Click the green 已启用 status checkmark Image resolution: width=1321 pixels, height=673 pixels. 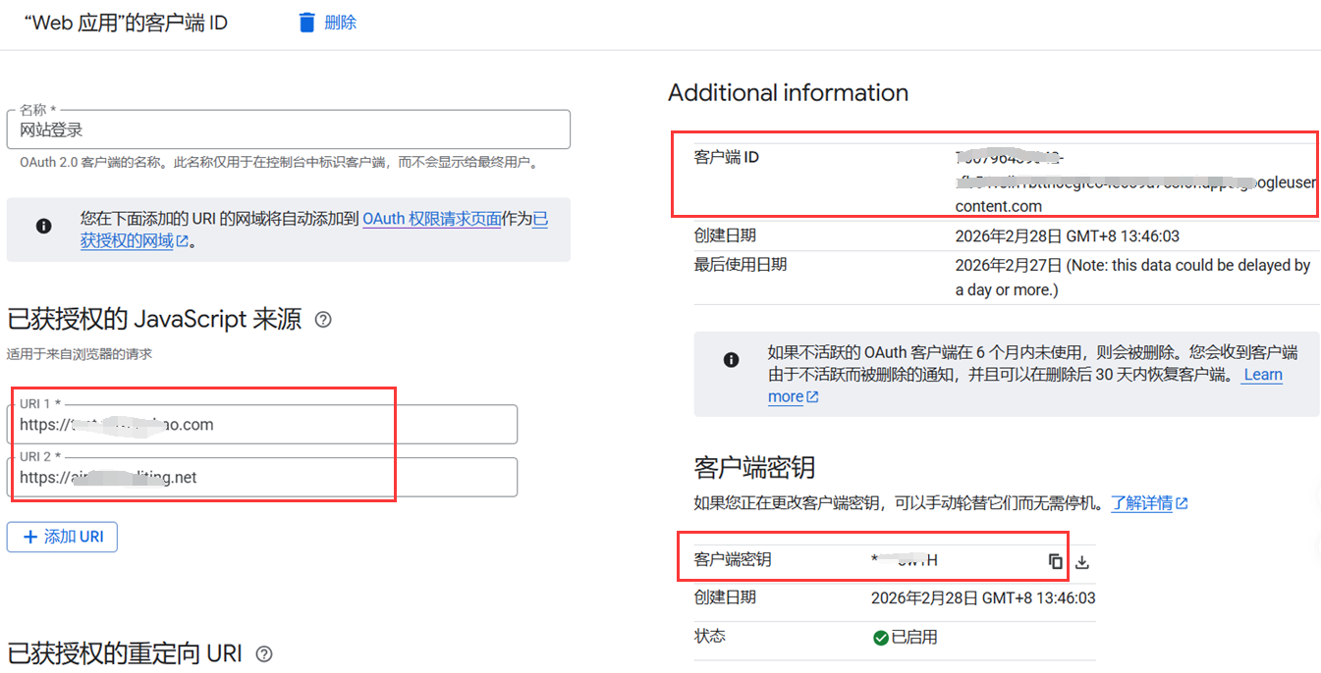click(880, 638)
